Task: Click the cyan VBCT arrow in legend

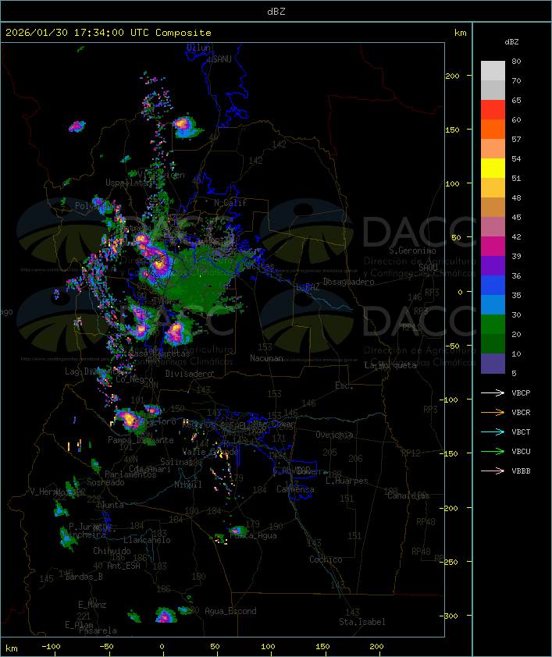Action: pos(493,431)
